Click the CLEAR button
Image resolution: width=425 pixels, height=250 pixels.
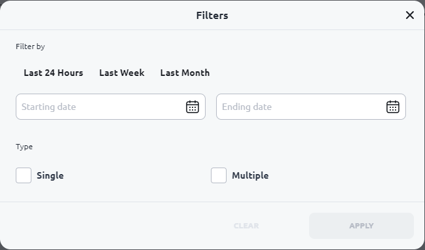pos(246,226)
